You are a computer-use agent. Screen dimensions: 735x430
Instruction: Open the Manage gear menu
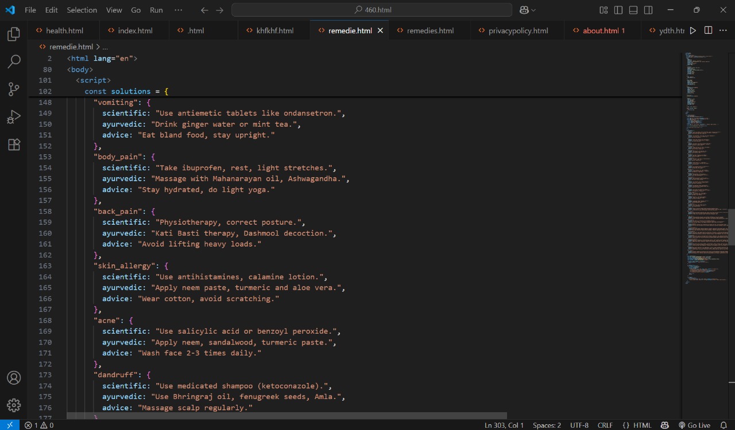14,405
